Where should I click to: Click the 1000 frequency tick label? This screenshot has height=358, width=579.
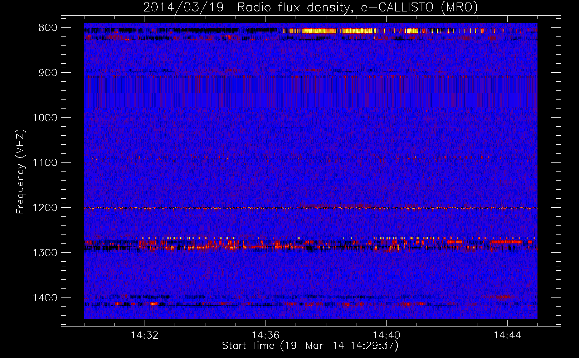45,118
